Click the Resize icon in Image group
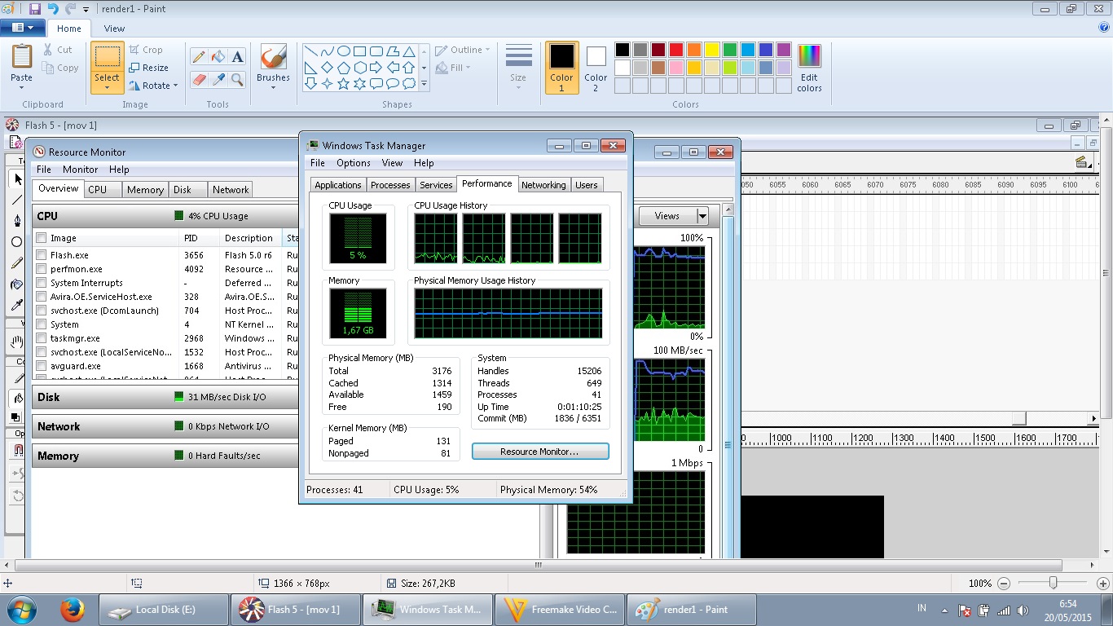1113x626 pixels. pyautogui.click(x=134, y=68)
